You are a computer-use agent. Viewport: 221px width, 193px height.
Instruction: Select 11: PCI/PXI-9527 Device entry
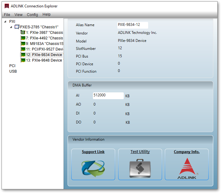coord(45,49)
